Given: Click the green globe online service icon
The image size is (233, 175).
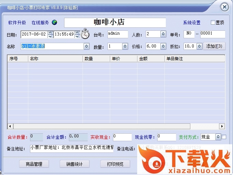Looking at the screenshot, I should pyautogui.click(x=55, y=23).
